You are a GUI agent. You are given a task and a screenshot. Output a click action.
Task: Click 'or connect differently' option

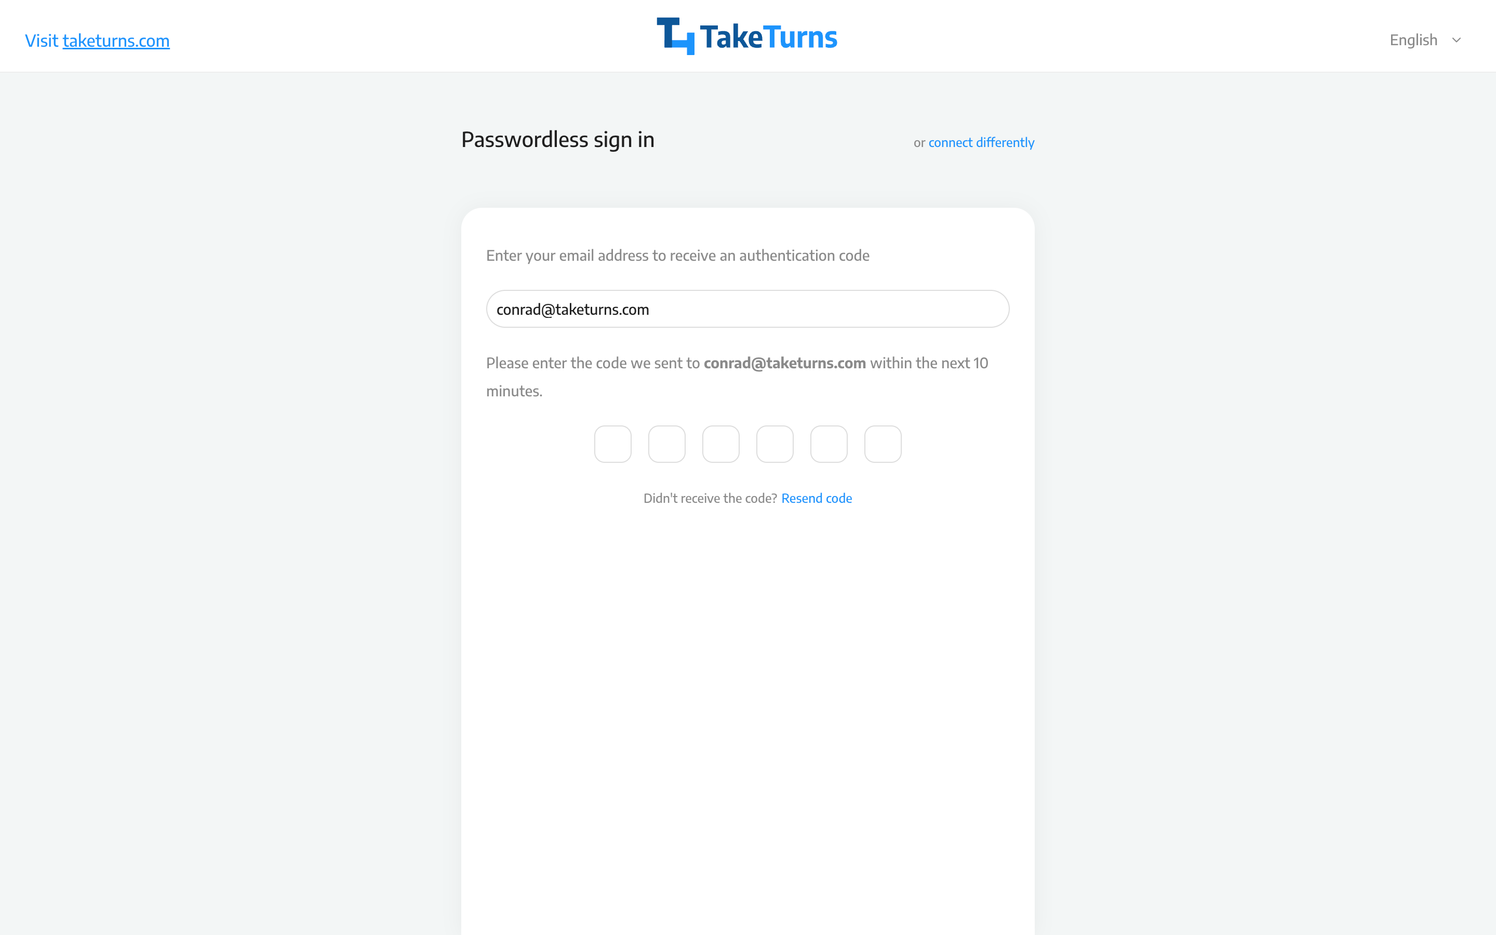(x=973, y=142)
